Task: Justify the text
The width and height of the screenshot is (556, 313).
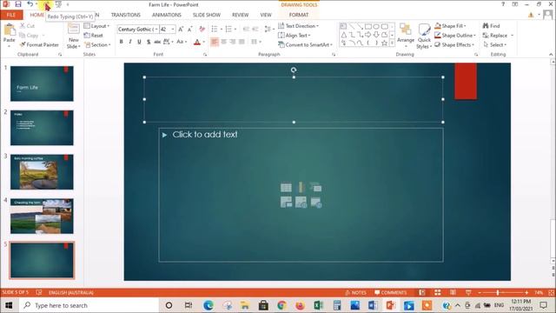Action: click(x=242, y=42)
